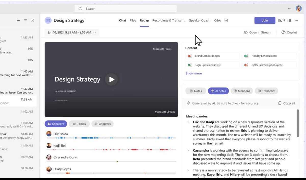Enable the Mentions filter
The height and width of the screenshot is (180, 306).
(241, 91)
